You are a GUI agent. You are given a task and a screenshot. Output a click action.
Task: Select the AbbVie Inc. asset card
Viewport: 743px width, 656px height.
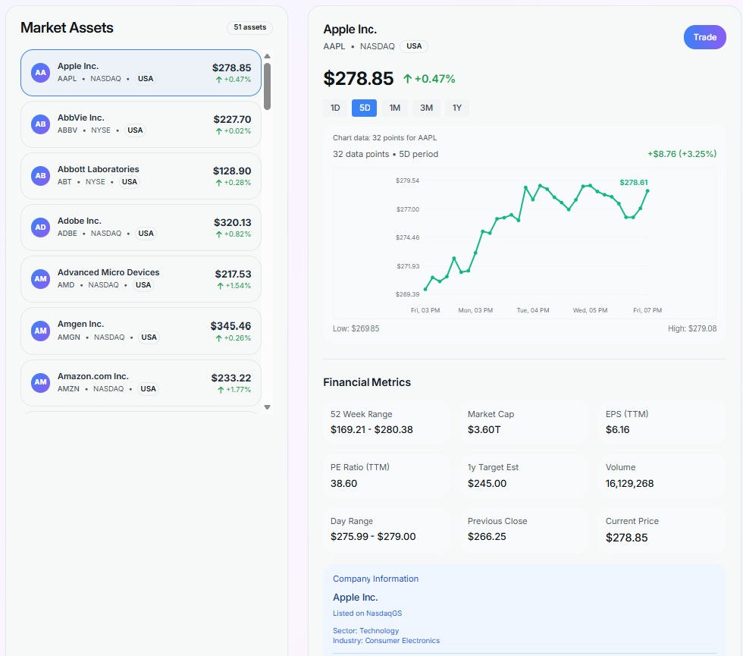[141, 124]
